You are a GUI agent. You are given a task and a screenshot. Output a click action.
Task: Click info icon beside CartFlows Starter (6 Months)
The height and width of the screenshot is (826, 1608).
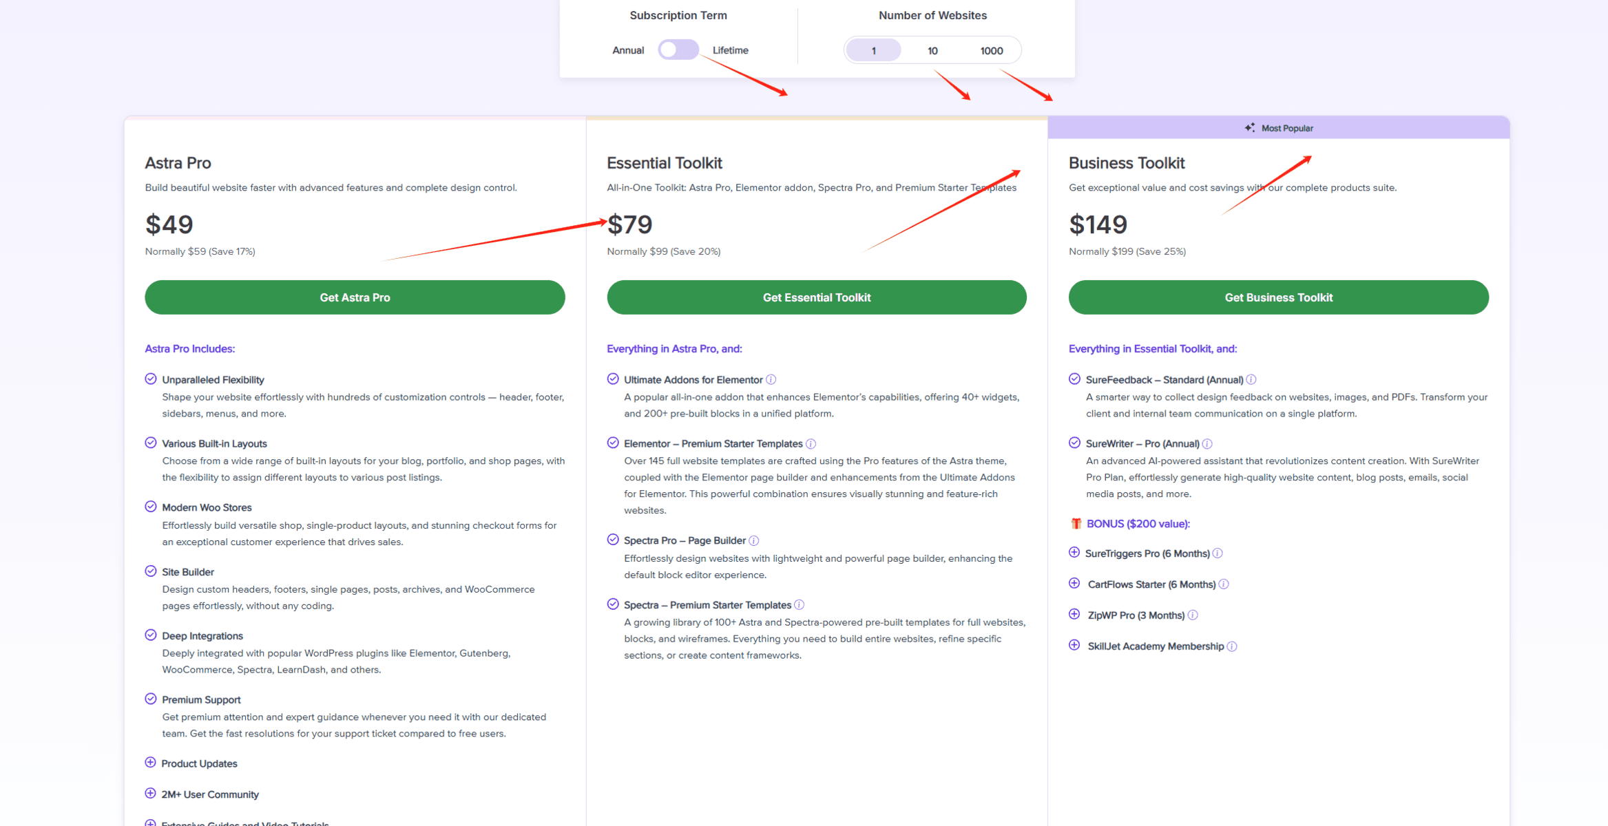1224,584
